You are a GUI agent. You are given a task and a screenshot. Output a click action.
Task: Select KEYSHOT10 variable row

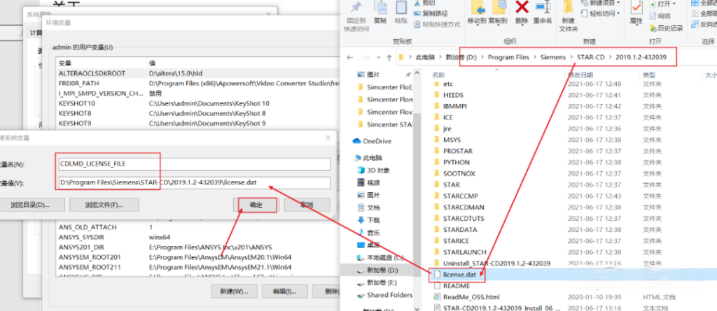point(197,103)
